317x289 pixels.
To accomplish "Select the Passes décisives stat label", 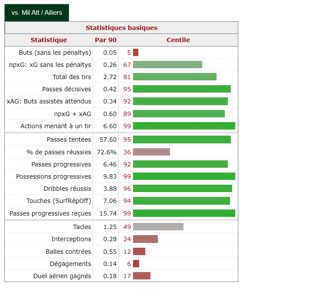I will (x=67, y=89).
